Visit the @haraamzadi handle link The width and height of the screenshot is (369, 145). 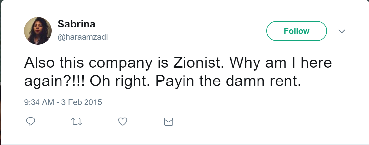(83, 37)
